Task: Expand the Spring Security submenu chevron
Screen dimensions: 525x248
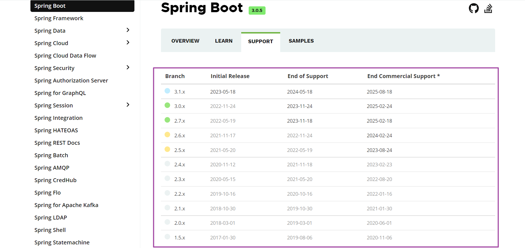Action: point(128,67)
